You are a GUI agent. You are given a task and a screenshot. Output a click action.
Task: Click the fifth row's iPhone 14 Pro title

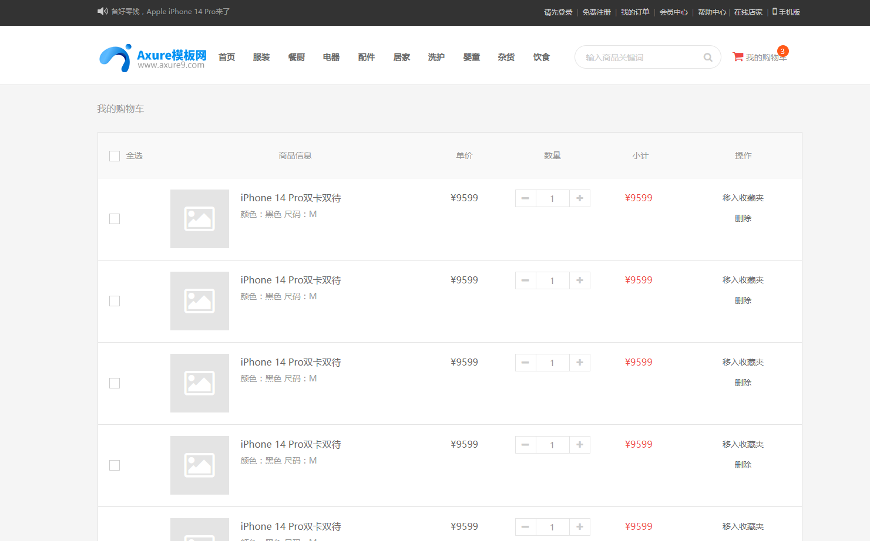[x=291, y=526]
